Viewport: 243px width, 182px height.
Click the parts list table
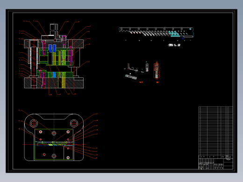point(215,132)
